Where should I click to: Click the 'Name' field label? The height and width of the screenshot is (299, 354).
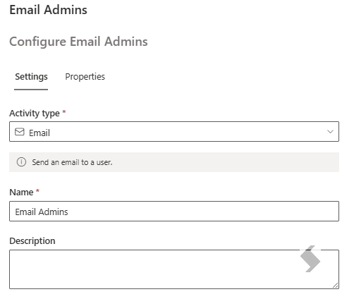(x=21, y=193)
